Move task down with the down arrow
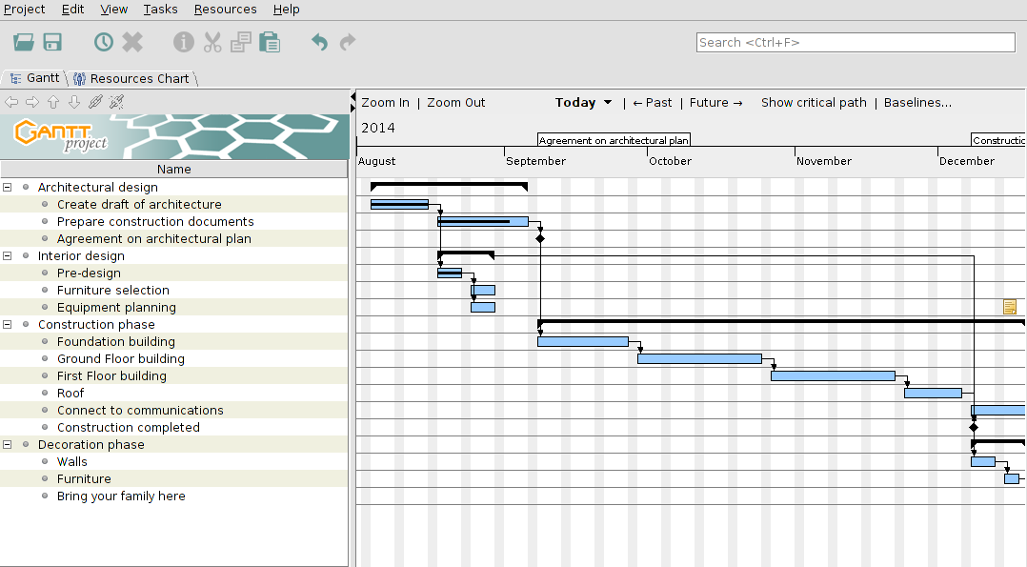Viewport: 1027px width, 567px height. pos(74,102)
